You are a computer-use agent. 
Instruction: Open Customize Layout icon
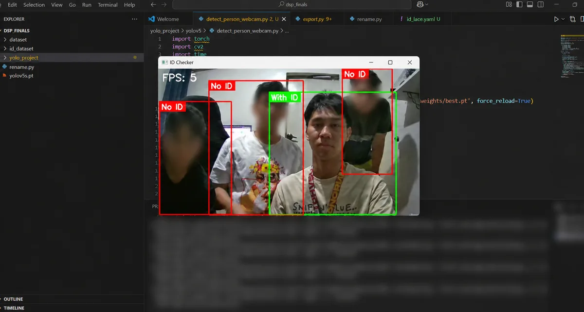[509, 4]
